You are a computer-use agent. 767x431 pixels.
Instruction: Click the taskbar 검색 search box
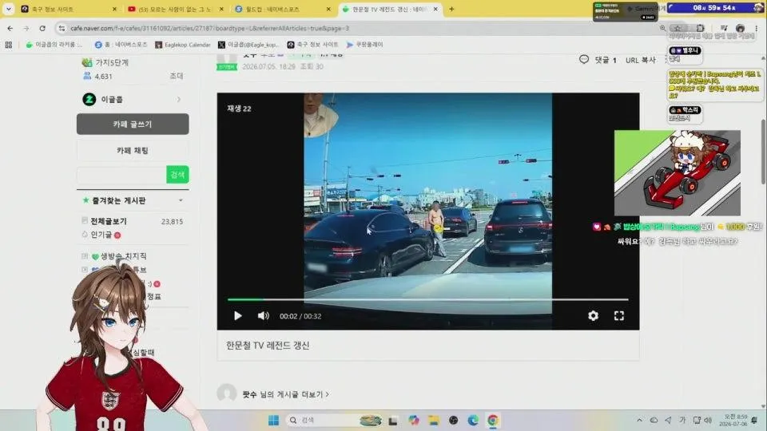click(334, 421)
